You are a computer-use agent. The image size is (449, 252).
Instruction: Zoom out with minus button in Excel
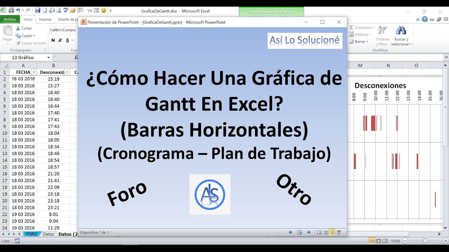point(405,241)
